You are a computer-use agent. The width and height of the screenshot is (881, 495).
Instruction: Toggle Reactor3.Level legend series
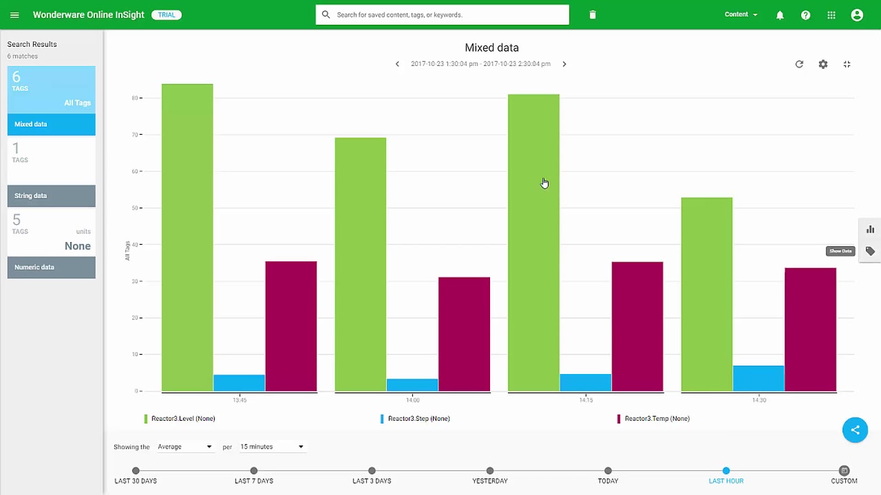182,419
